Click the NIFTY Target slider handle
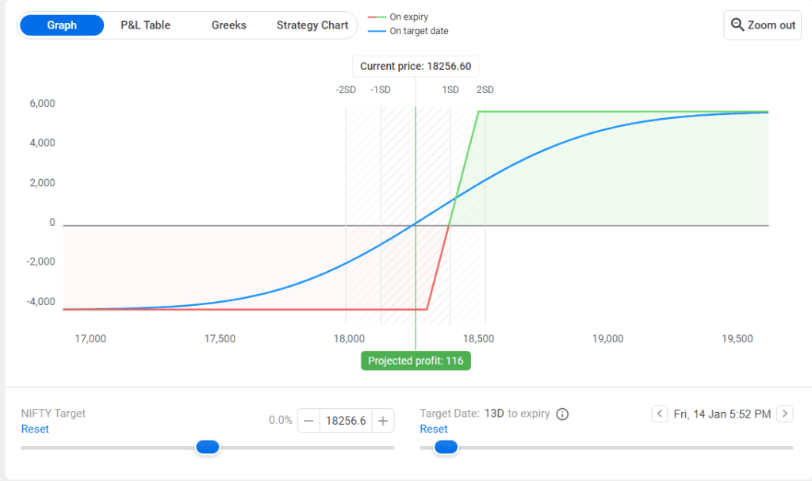Viewport: 812px width, 481px height. click(207, 448)
